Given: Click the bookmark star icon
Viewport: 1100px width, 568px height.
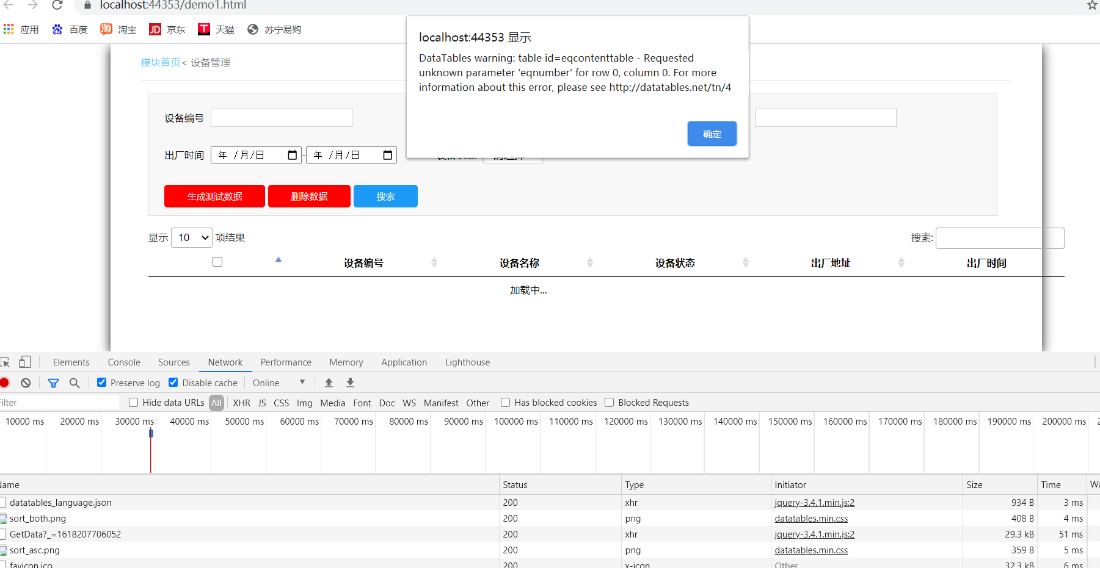Looking at the screenshot, I should [1092, 5].
